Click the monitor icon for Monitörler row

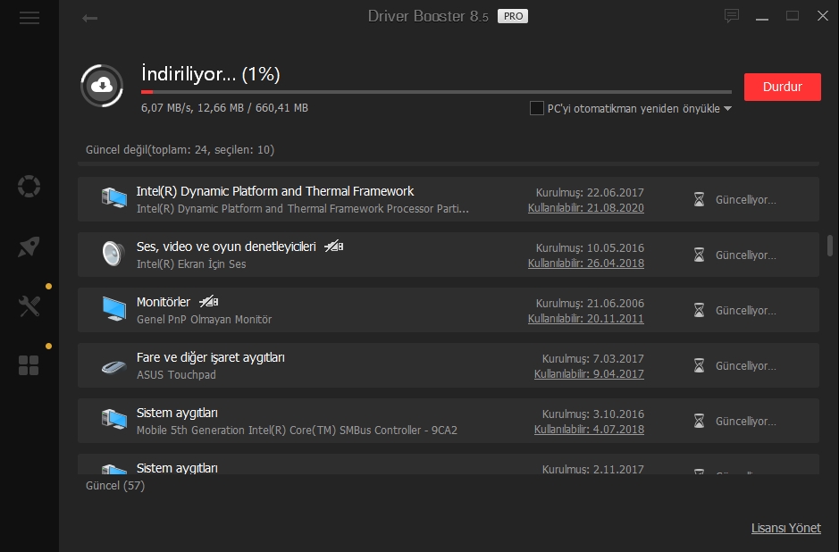tap(114, 309)
